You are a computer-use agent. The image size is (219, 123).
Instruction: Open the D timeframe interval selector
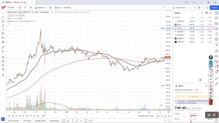(x=25, y=8)
